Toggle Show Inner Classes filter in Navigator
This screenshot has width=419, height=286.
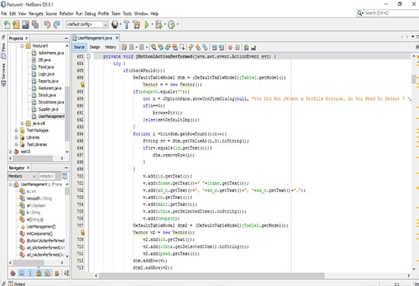coord(47,273)
